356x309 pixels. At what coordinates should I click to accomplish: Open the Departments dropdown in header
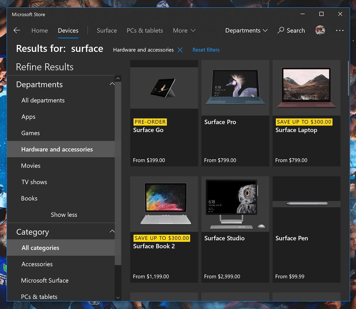click(246, 31)
